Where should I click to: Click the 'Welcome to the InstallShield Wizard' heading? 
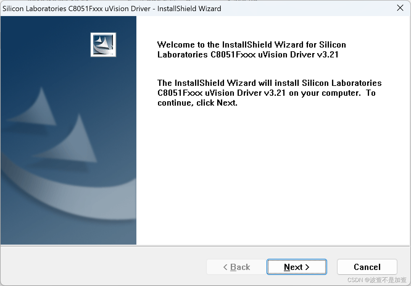(x=251, y=49)
